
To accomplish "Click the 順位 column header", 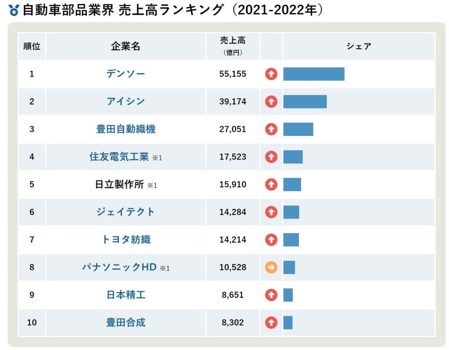I will tap(32, 46).
